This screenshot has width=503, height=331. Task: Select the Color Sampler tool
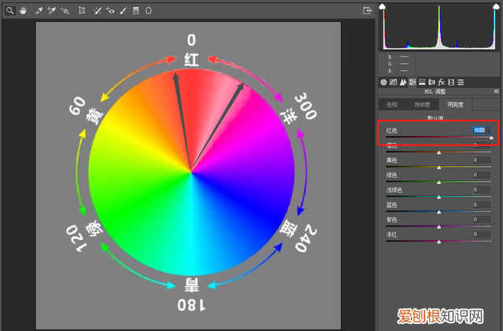(x=51, y=11)
